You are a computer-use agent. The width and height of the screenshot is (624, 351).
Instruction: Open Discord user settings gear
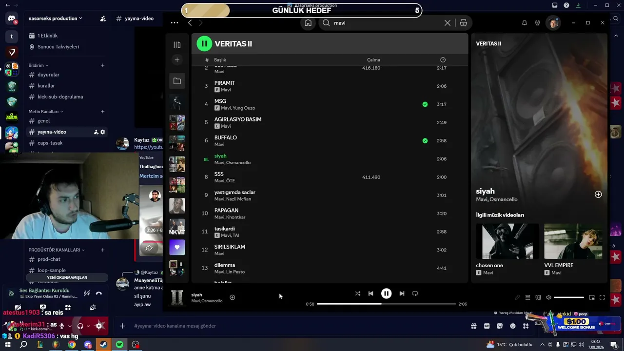coord(99,326)
